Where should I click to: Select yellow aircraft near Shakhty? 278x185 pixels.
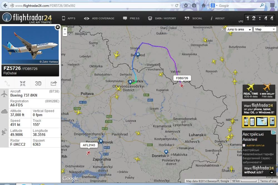tap(231, 169)
